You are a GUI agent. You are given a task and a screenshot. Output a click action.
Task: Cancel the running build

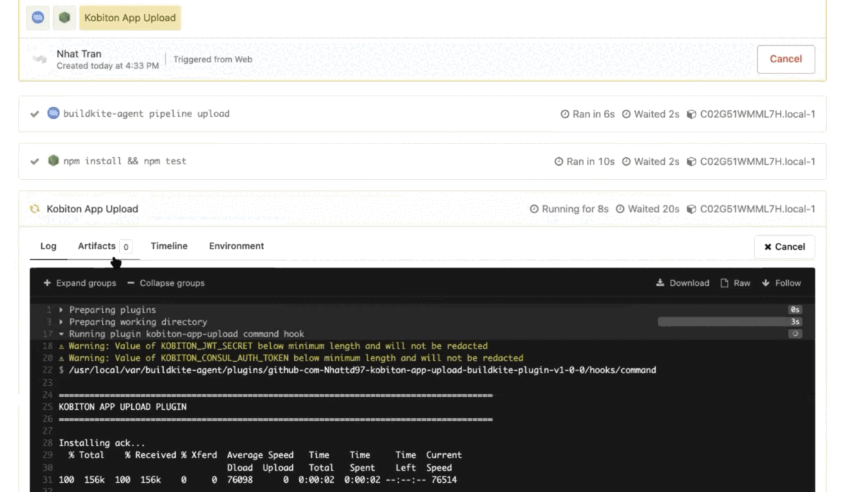coord(785,59)
